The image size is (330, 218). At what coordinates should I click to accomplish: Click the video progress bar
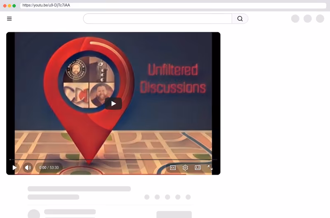113,160
